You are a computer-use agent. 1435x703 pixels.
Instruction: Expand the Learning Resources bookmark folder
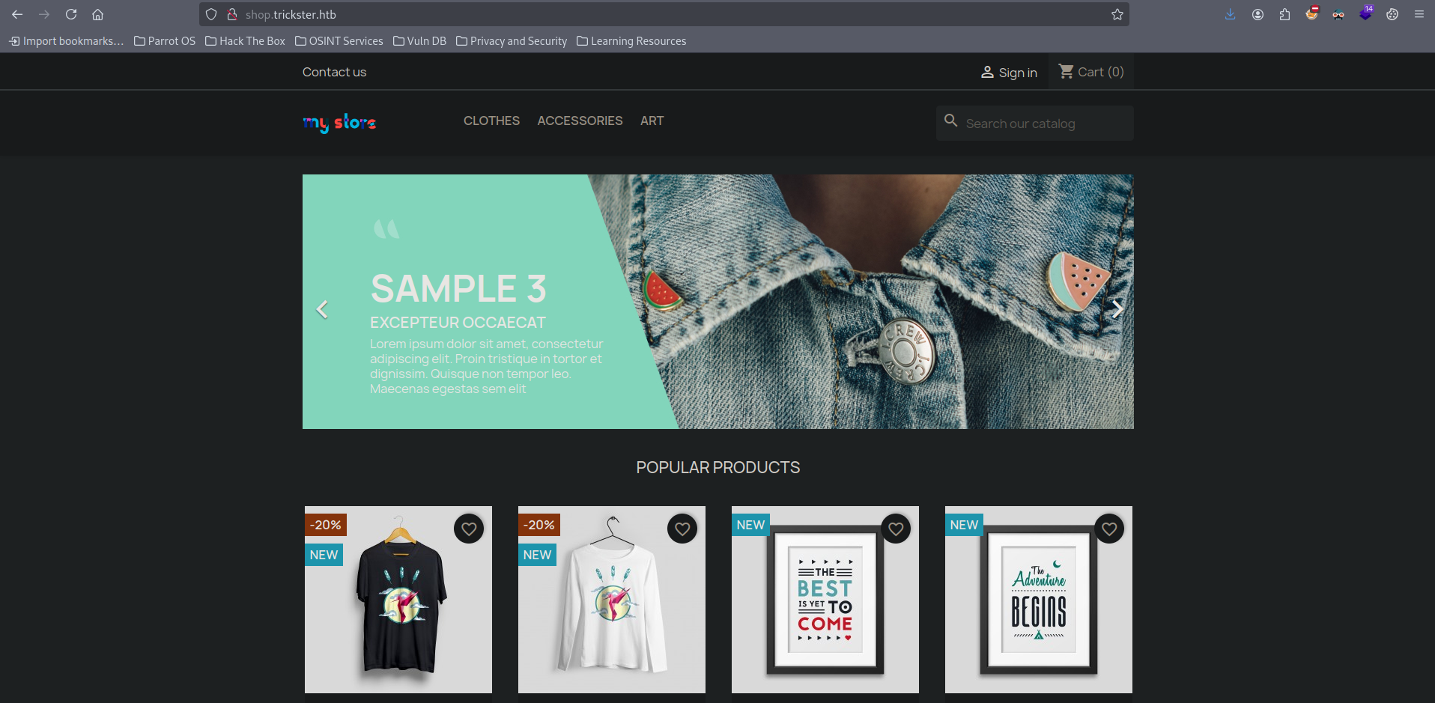pos(631,41)
